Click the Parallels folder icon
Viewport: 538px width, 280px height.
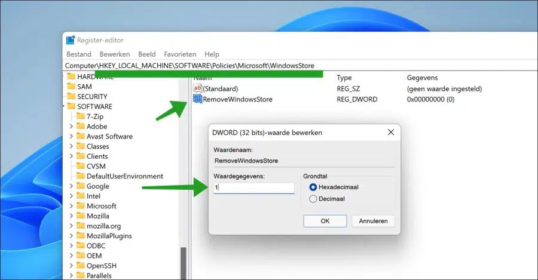point(81,275)
